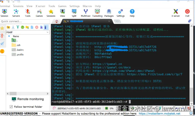Open the Sessions star toolbar icon
This screenshot has width=195, height=116.
(x=51, y=13)
